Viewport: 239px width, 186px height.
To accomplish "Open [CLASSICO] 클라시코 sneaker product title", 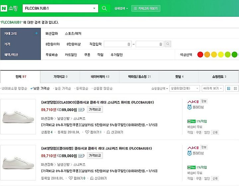I will pyautogui.click(x=98, y=102).
